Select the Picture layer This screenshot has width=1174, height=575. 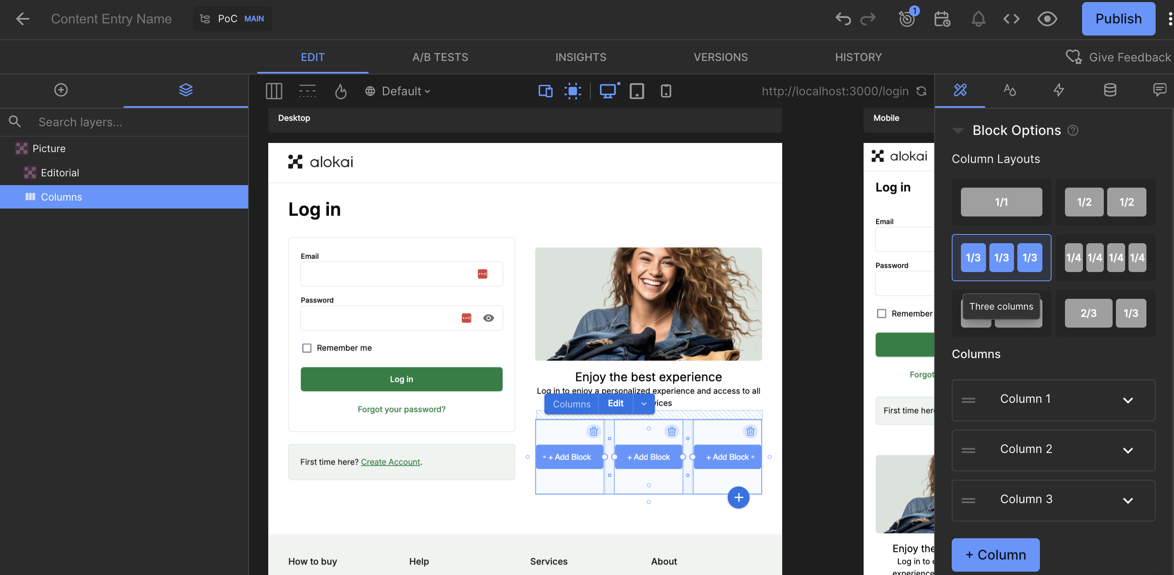point(124,148)
